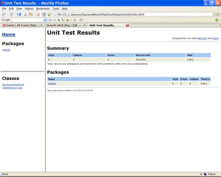221x177 pixels.
Task: Open the default package link in the table
Action: click(52, 84)
